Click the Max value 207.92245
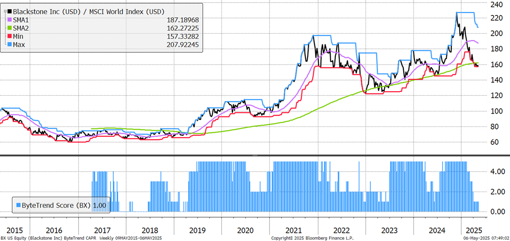 [x=182, y=44]
